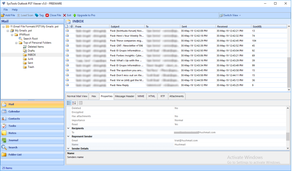Collapse the F:\Email File Formats PST path node
Screen dimensions: 292x171
[3, 27]
